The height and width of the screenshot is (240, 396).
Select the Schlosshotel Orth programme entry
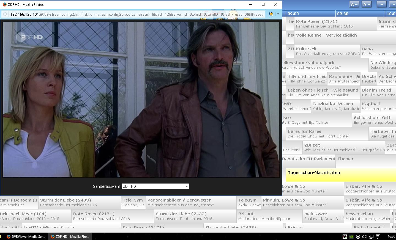point(374,120)
